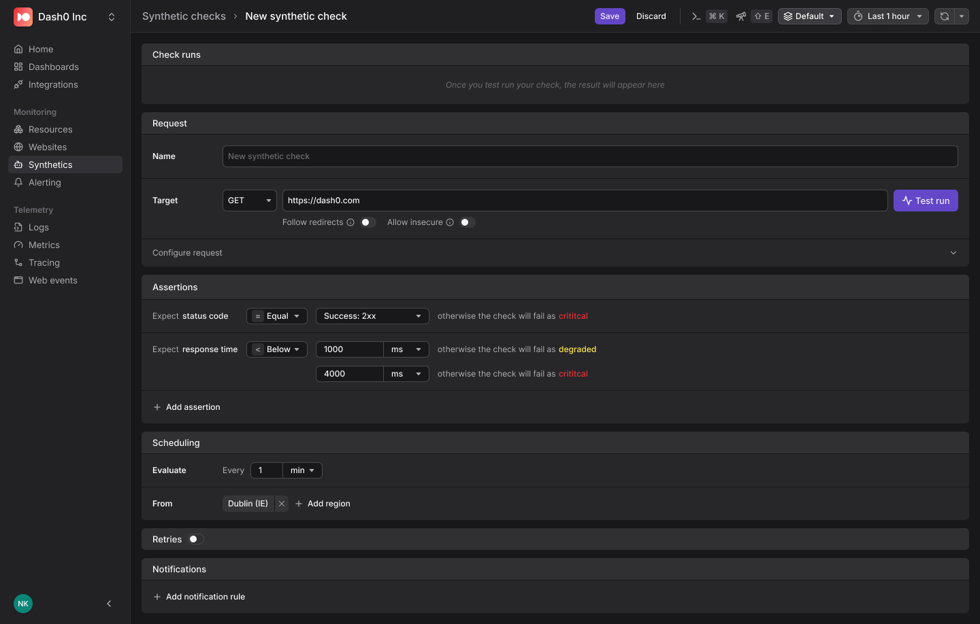The width and height of the screenshot is (980, 624).
Task: Click the degraded status text
Action: point(577,349)
